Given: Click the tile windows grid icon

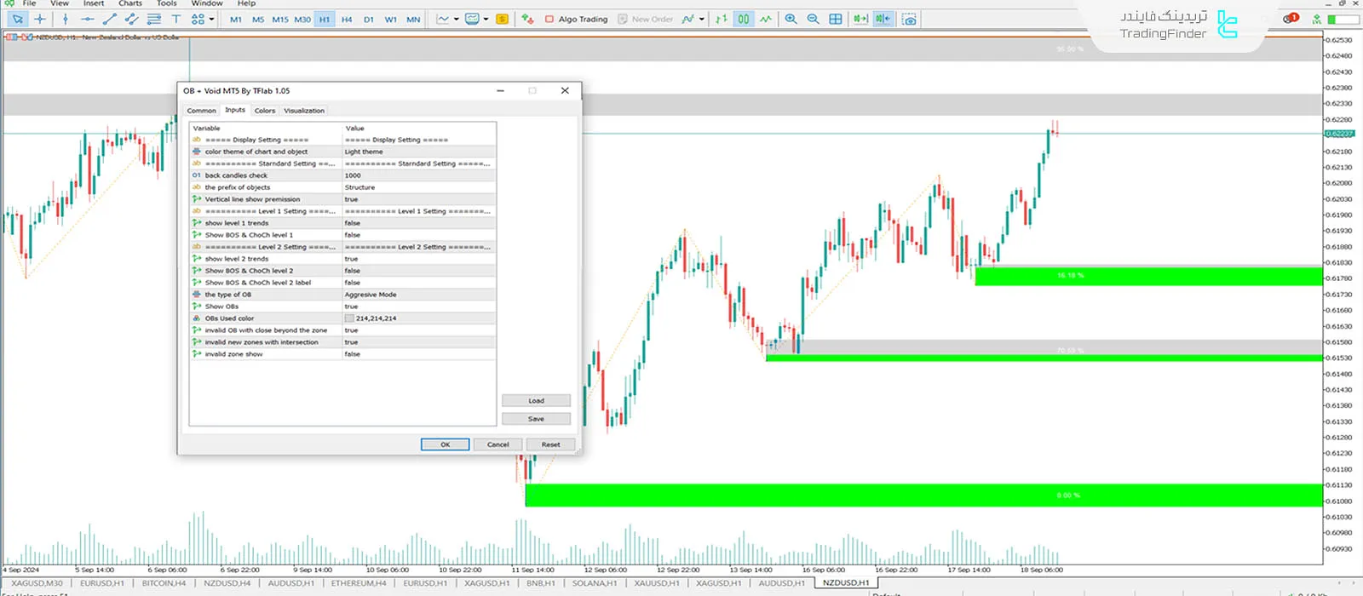Looking at the screenshot, I should 836,19.
